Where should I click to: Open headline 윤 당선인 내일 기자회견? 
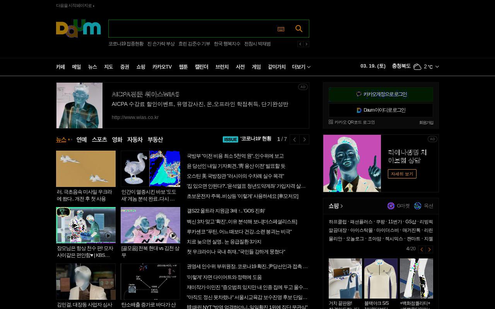click(x=236, y=166)
